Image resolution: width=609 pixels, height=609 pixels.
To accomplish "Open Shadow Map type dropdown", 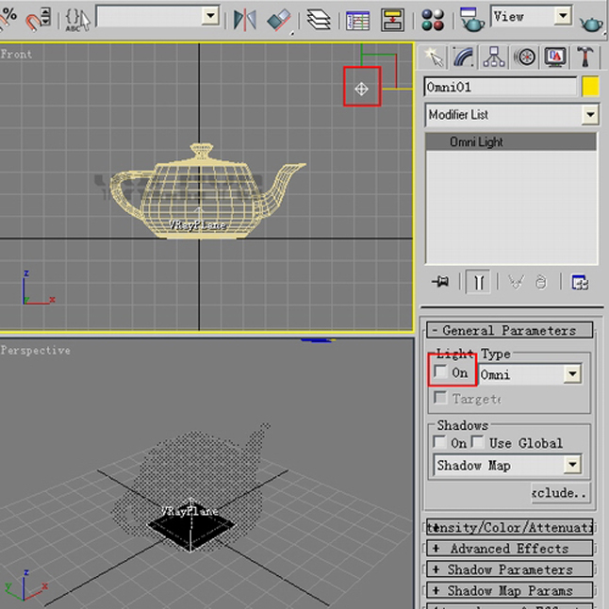I will 507,465.
